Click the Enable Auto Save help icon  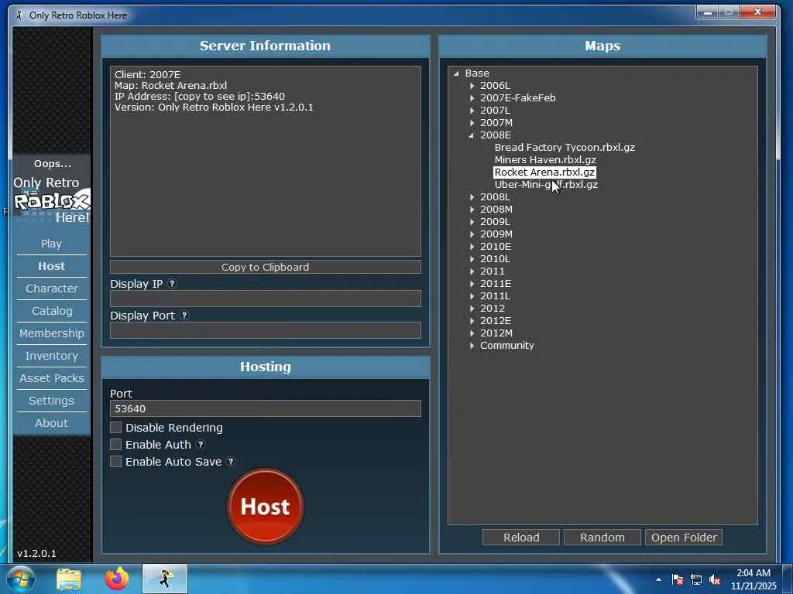click(x=231, y=462)
